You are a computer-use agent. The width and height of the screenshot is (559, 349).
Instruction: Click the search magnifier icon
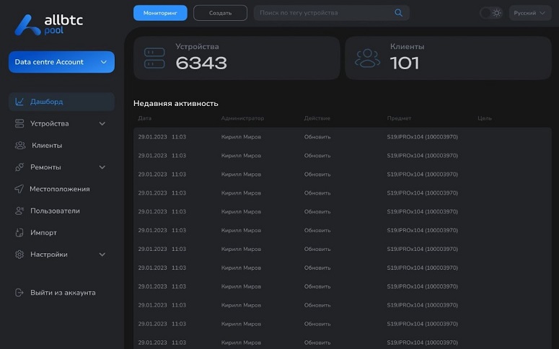399,13
